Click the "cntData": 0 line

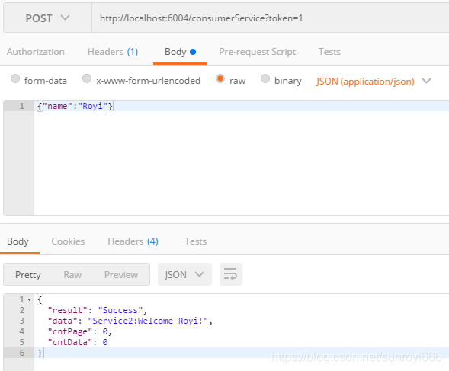[78, 342]
